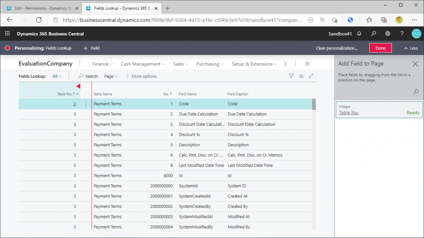
Task: Click the Tell Me search magnifier in header
Action: click(373, 33)
